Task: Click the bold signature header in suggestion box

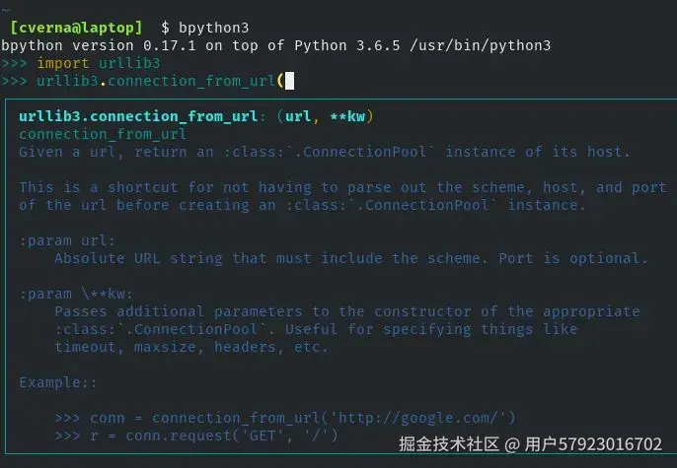Action: pyautogui.click(x=195, y=116)
